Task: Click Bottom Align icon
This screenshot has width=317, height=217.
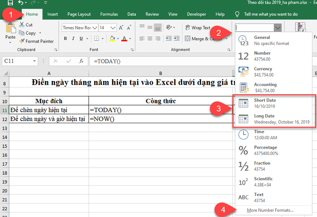Action: click(158, 28)
